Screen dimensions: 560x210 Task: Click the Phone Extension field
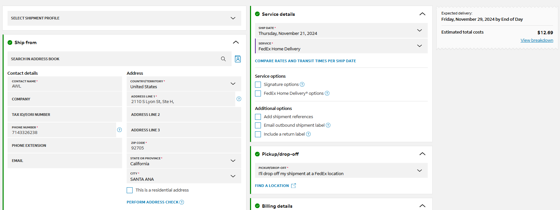coord(65,145)
